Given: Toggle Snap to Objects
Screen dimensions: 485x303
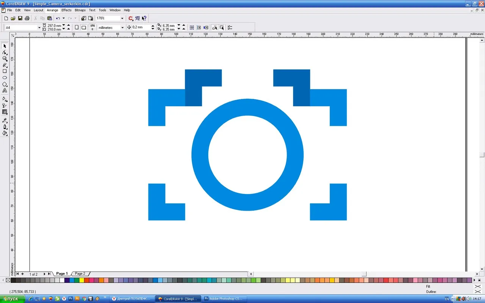Looking at the screenshot, I should click(x=206, y=28).
